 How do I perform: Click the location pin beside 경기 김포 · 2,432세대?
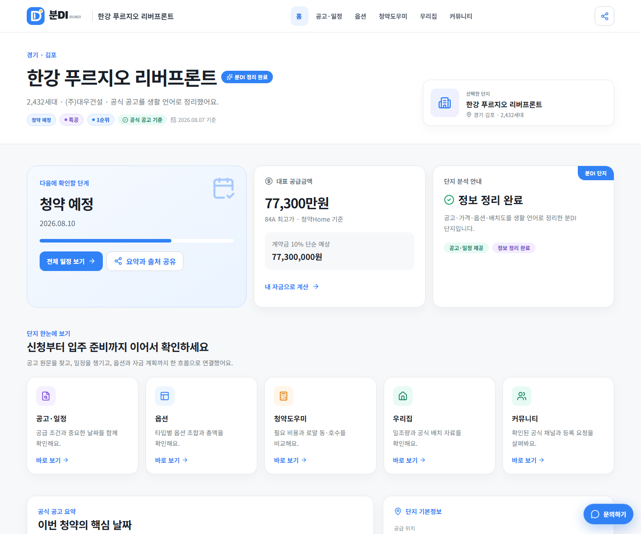click(469, 115)
